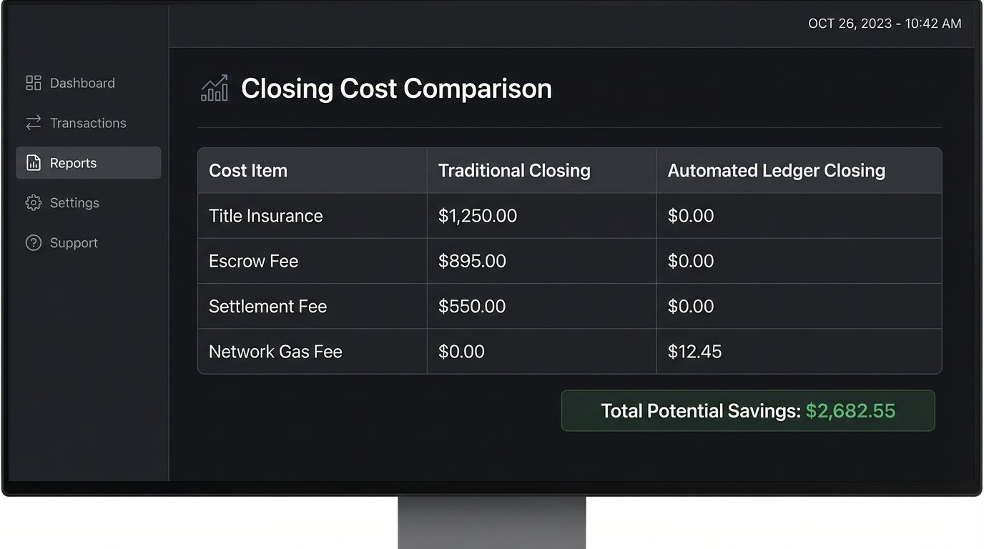Viewport: 984px width, 549px height.
Task: Click the Reports document icon
Action: (x=33, y=163)
